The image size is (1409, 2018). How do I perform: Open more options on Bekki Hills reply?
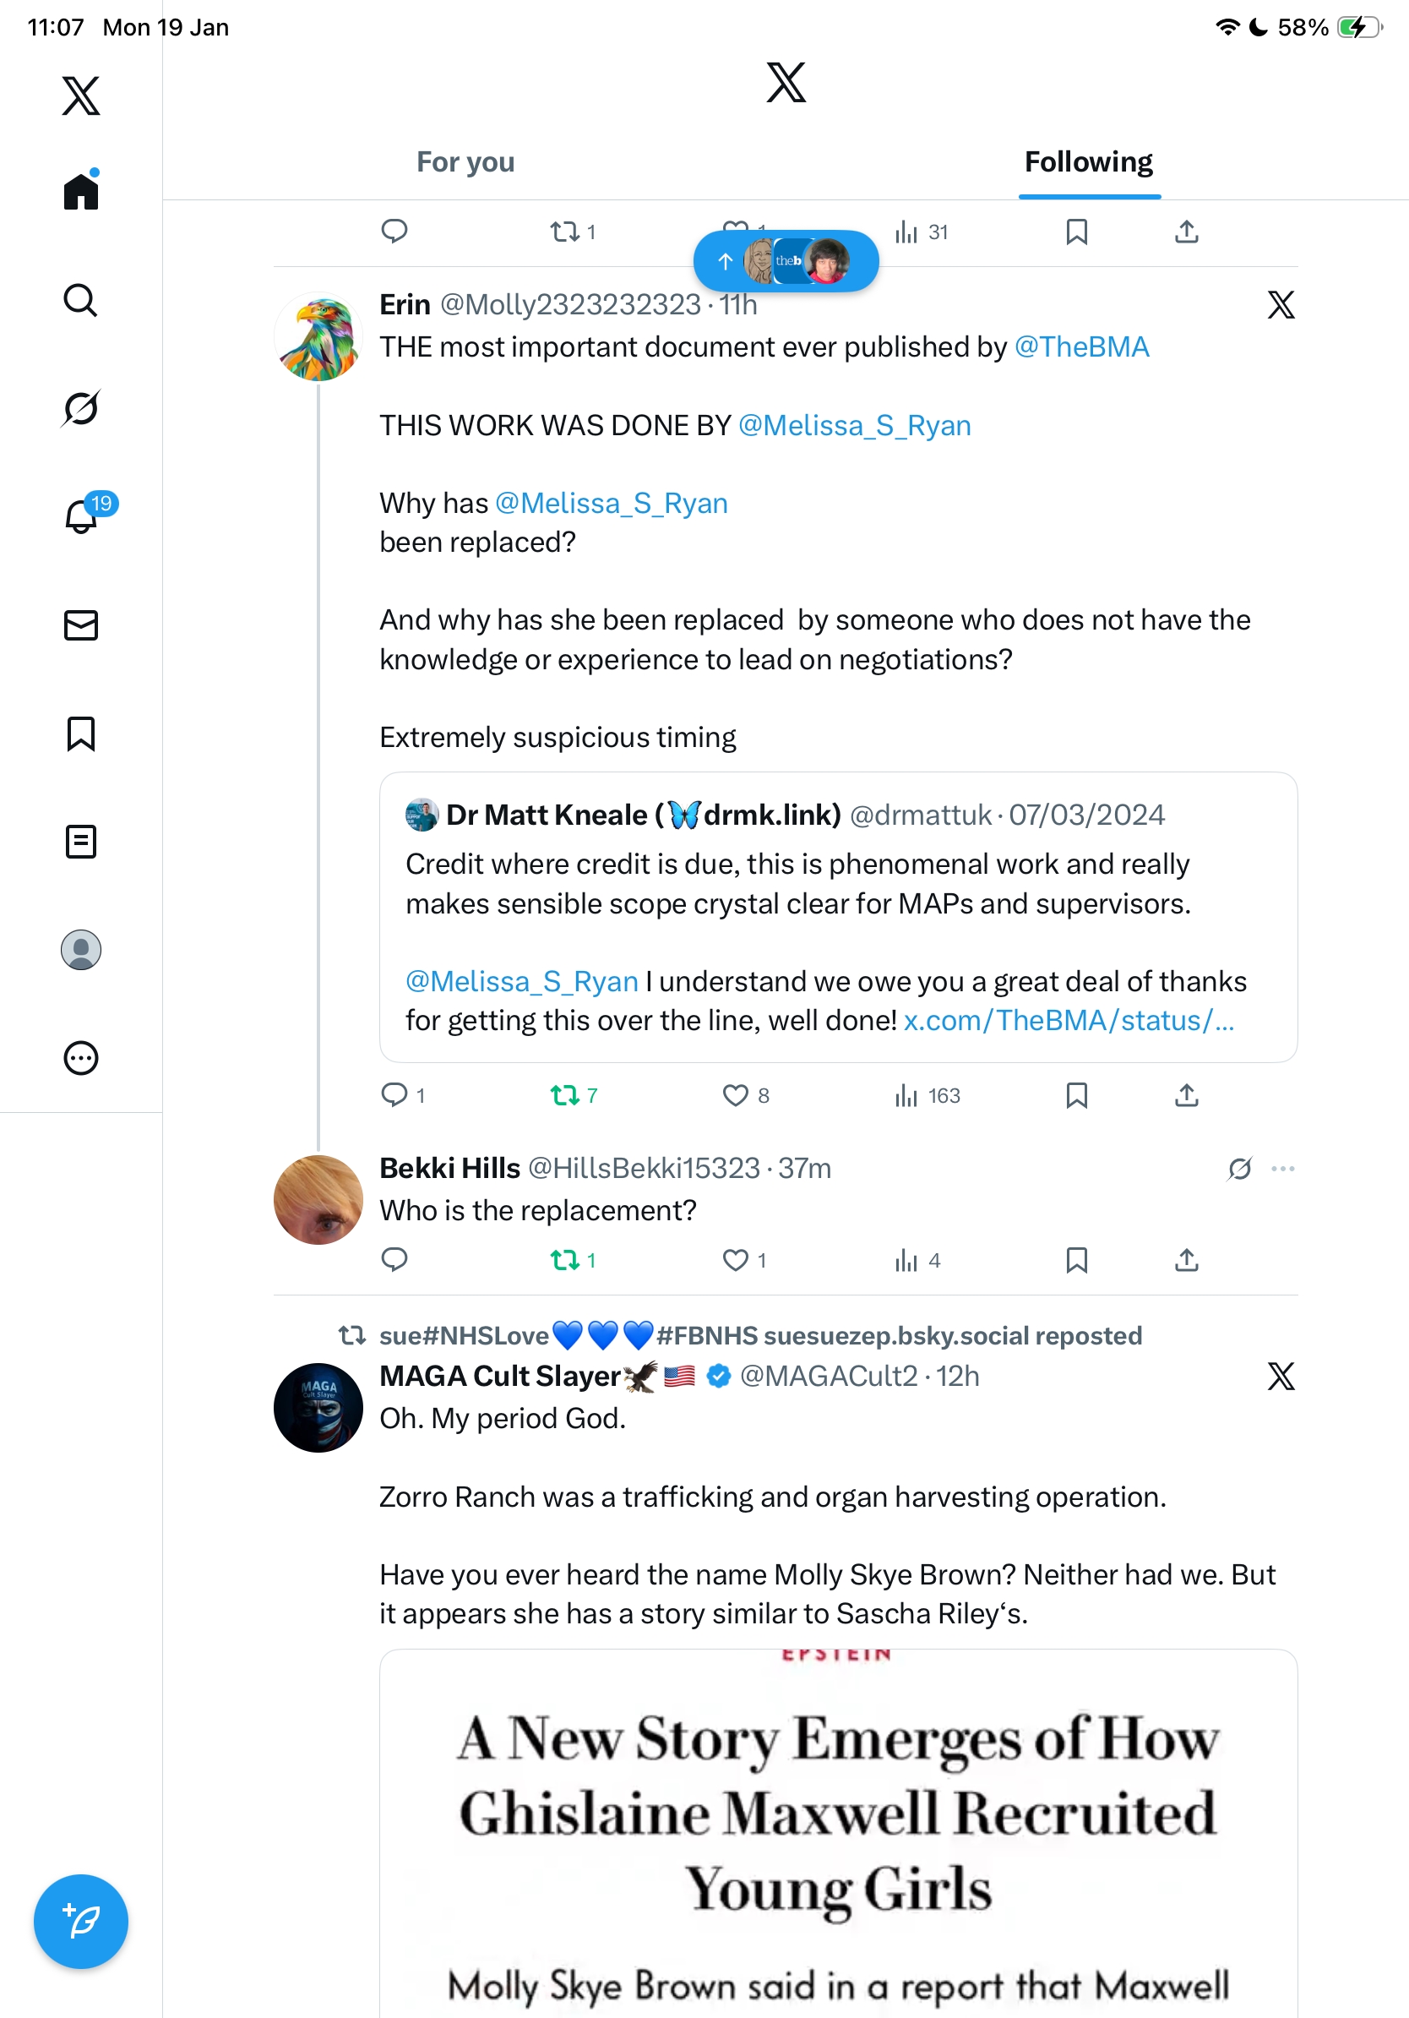(1282, 1168)
